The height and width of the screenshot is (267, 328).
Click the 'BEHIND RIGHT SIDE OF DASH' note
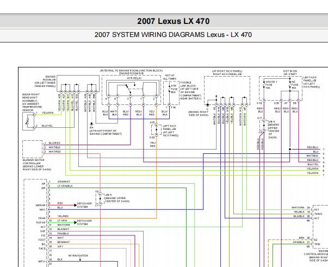coord(199,114)
